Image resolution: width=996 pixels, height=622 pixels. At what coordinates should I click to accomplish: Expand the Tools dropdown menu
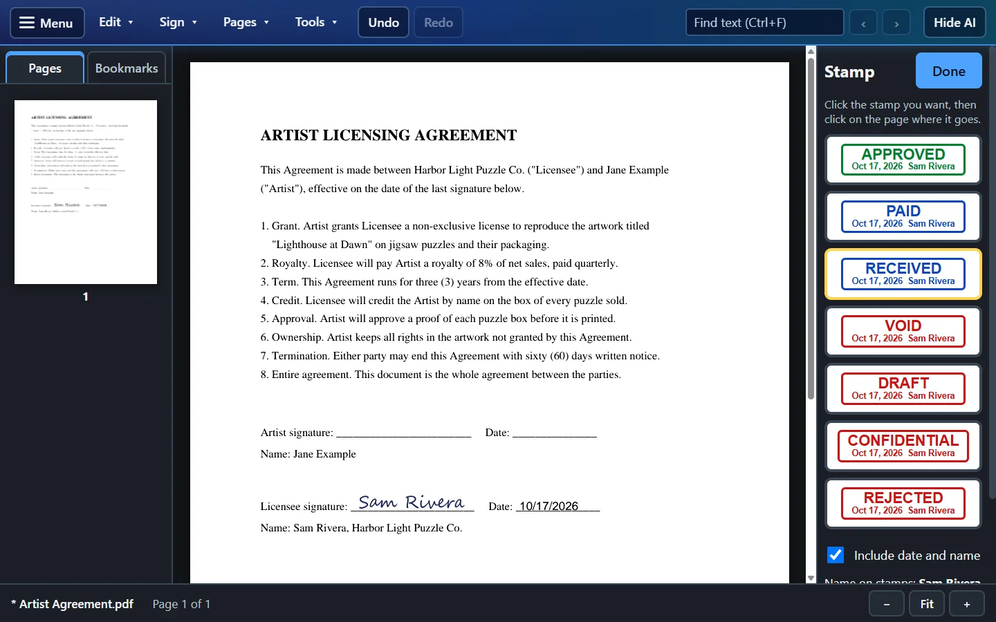click(316, 22)
